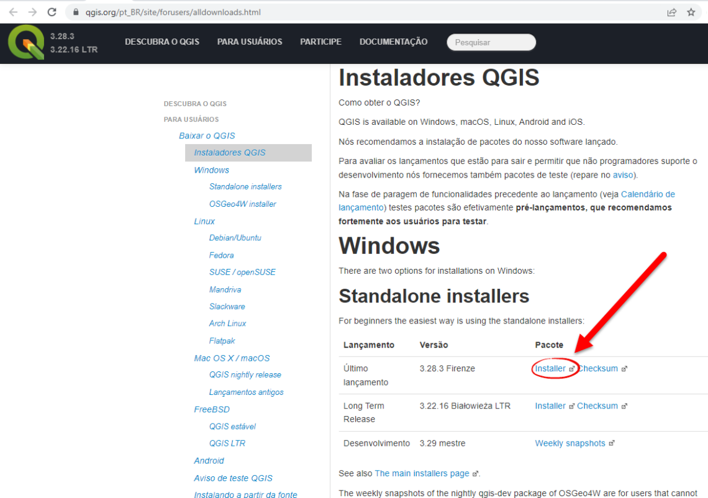Open the DESCUBRA O QGIS menu
The image size is (708, 498).
pos(162,42)
